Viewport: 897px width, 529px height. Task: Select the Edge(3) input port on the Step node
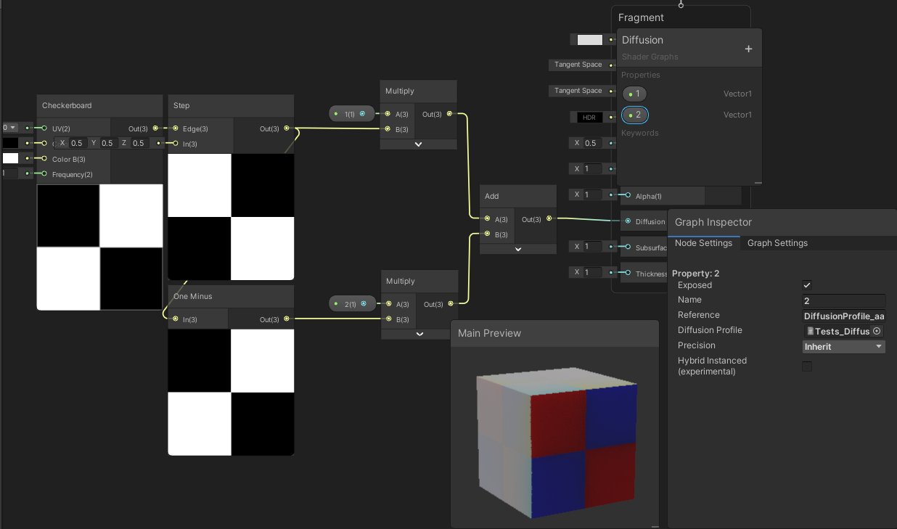(175, 128)
